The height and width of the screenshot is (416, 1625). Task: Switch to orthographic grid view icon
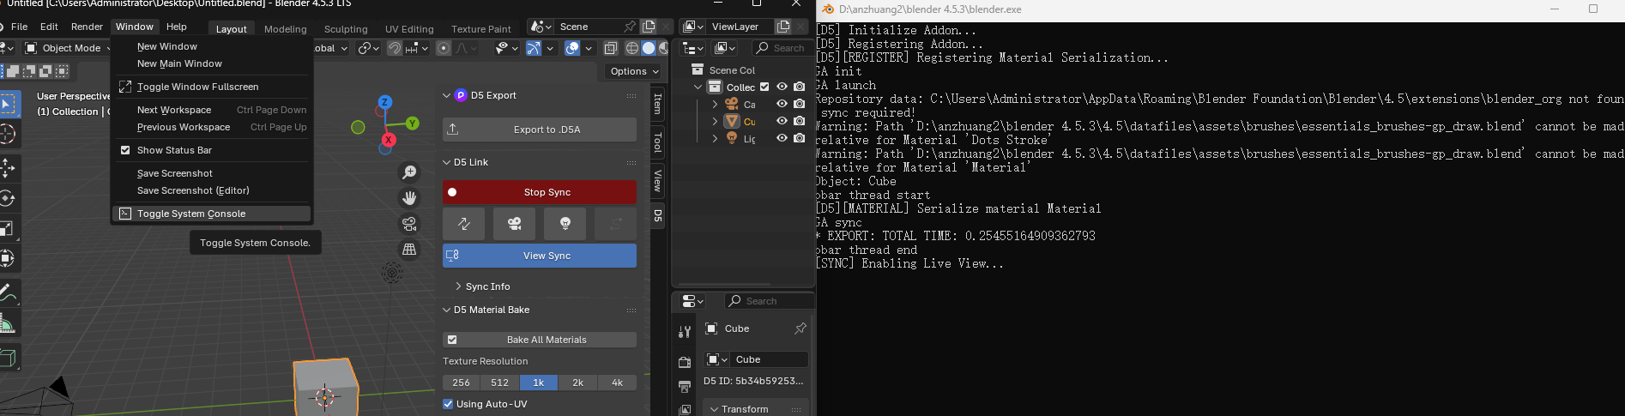pyautogui.click(x=409, y=250)
